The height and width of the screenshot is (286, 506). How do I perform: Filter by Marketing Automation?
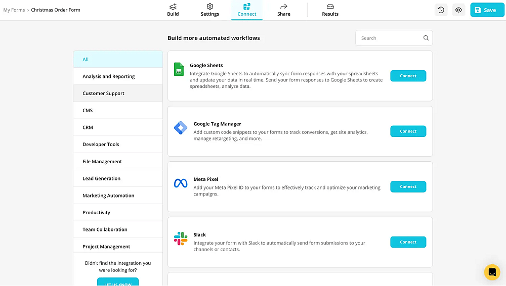pyautogui.click(x=118, y=196)
